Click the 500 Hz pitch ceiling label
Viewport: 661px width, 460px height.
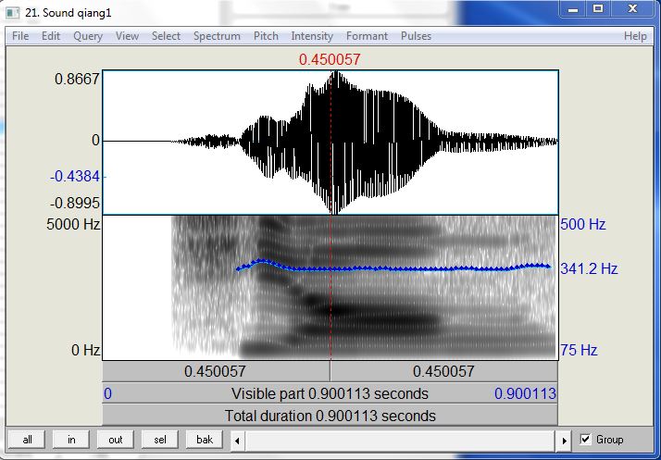[x=583, y=224]
